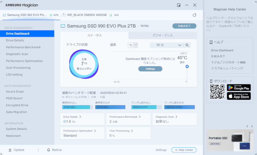This screenshot has width=257, height=155.
Task: Click the picture-in-picture window icon in title bar
Action: coord(179,5)
